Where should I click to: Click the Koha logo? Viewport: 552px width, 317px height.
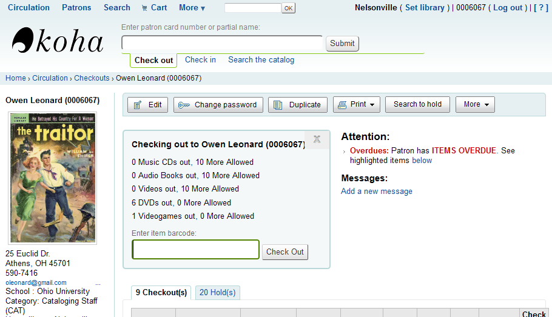(x=58, y=41)
